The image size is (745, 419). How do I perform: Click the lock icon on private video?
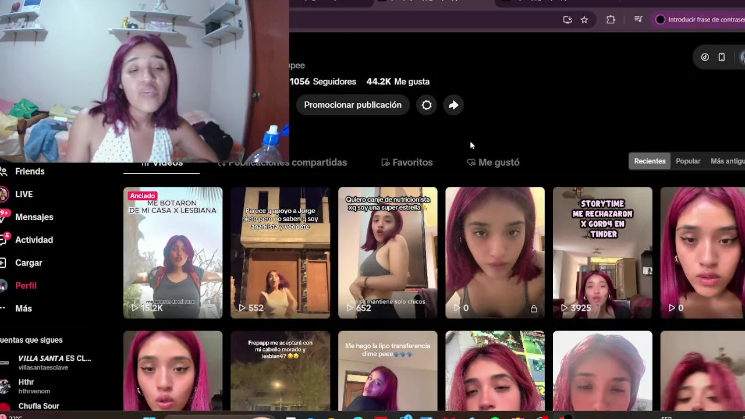coord(534,308)
